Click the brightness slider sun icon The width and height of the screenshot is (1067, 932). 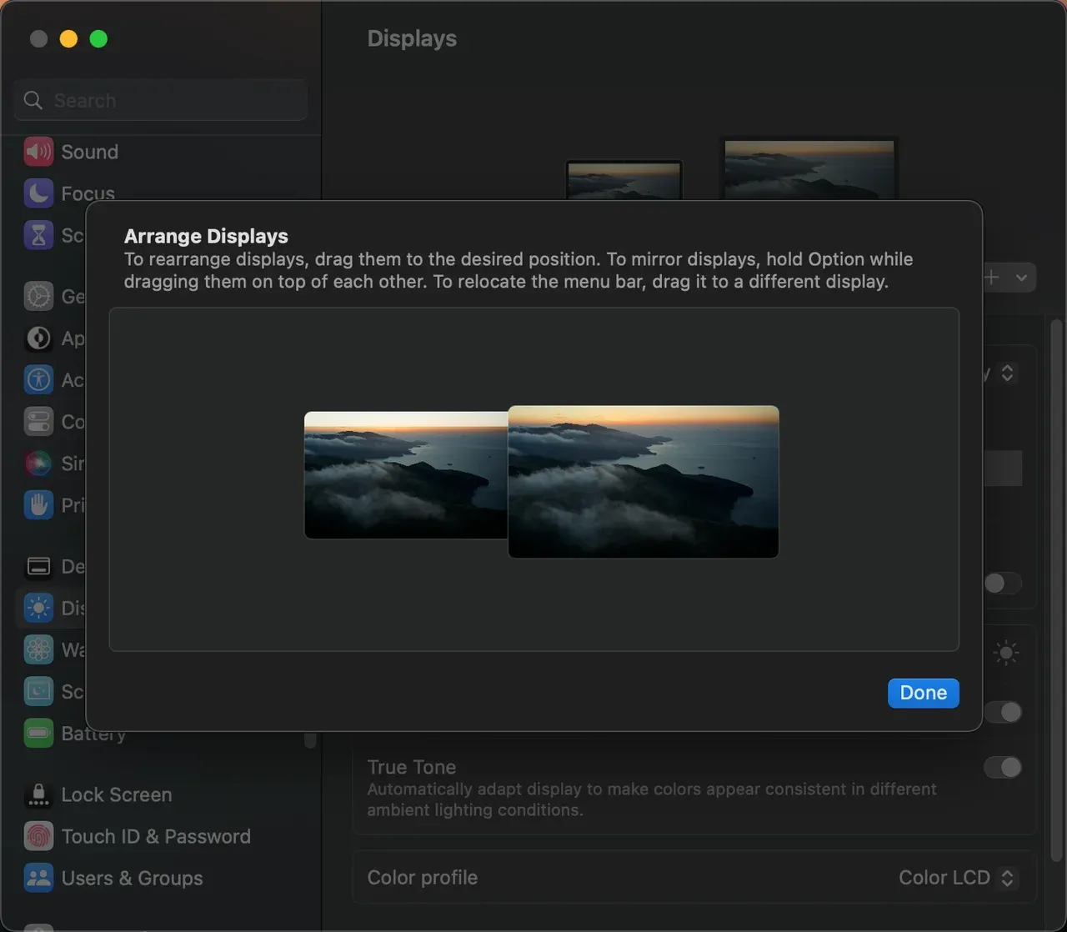(1006, 653)
